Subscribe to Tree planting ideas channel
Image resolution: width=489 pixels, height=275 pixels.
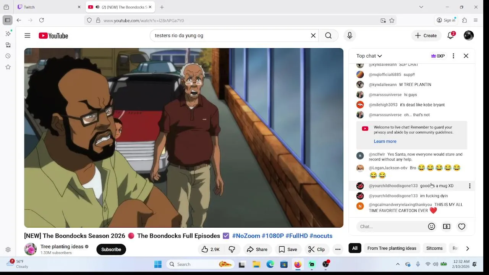[111, 249]
